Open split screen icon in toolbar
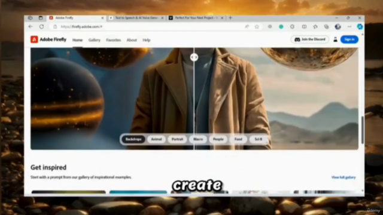The width and height of the screenshot is (383, 215). [x=304, y=26]
